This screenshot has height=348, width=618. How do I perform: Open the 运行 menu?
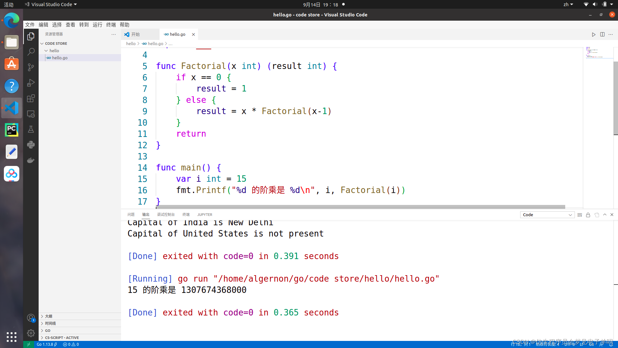98,25
